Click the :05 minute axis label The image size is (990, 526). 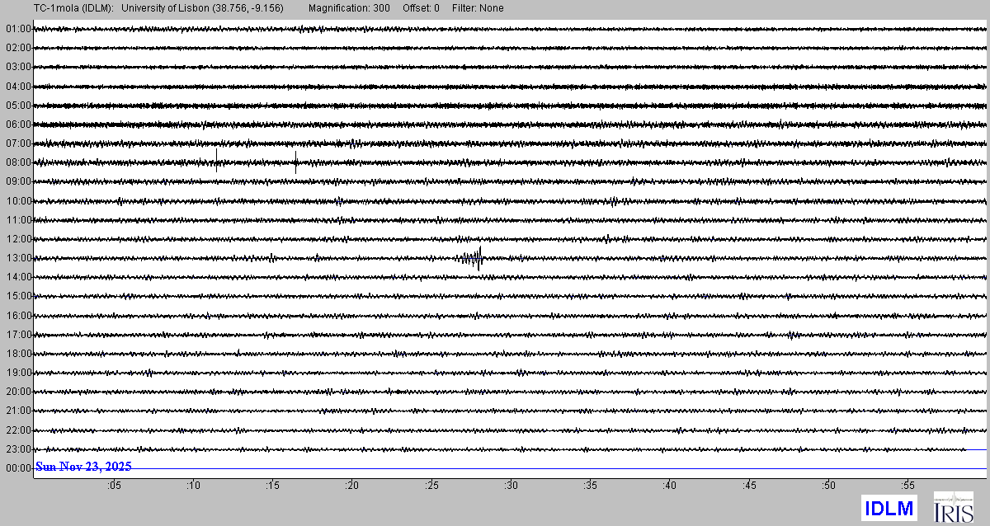[x=113, y=486]
